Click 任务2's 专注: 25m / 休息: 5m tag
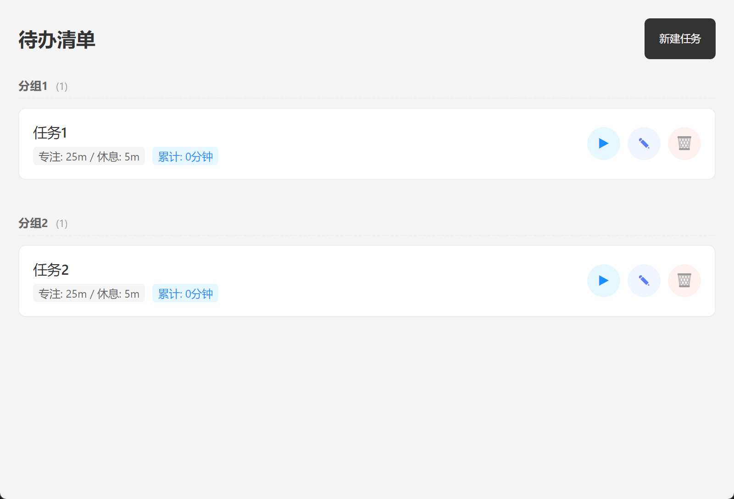Viewport: 734px width, 499px height. [x=89, y=294]
